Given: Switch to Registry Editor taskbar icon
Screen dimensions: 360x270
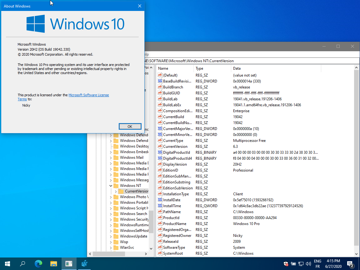Looking at the screenshot, I should tap(84, 264).
